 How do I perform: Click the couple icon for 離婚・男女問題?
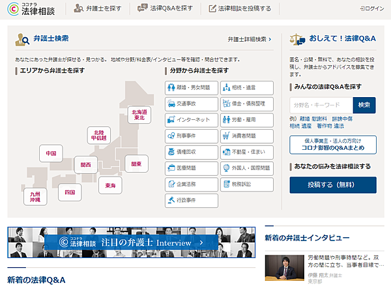tap(171, 87)
